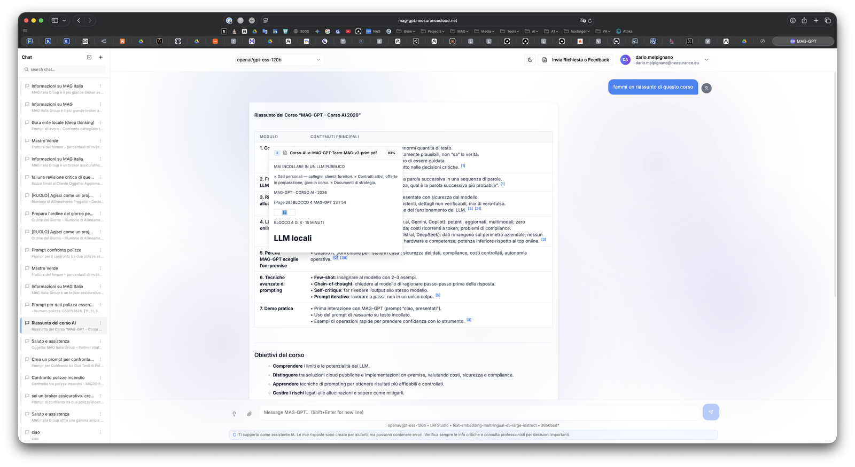Viewport: 855px width, 467px height.
Task: Reload the page with the refresh icon
Action: coord(590,21)
